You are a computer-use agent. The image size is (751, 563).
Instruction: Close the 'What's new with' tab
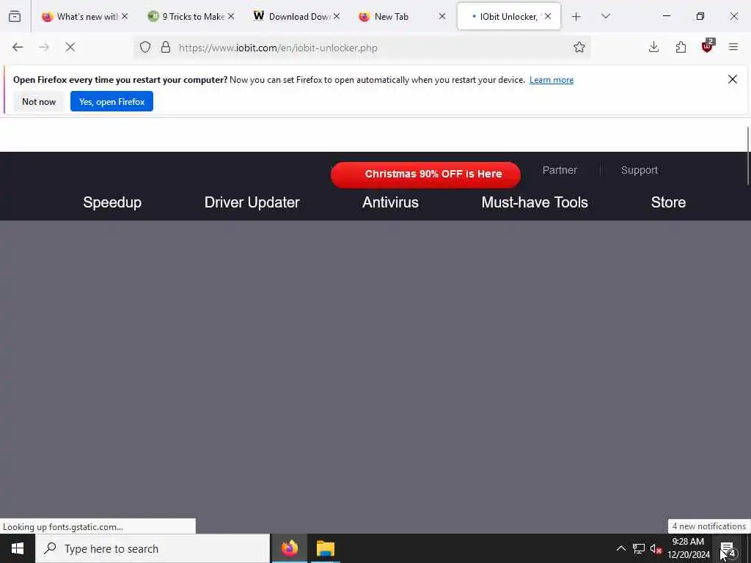click(x=125, y=16)
